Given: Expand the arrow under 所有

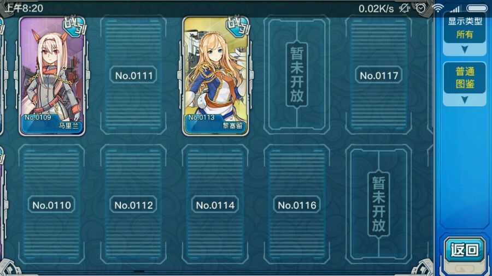Looking at the screenshot, I should [465, 50].
